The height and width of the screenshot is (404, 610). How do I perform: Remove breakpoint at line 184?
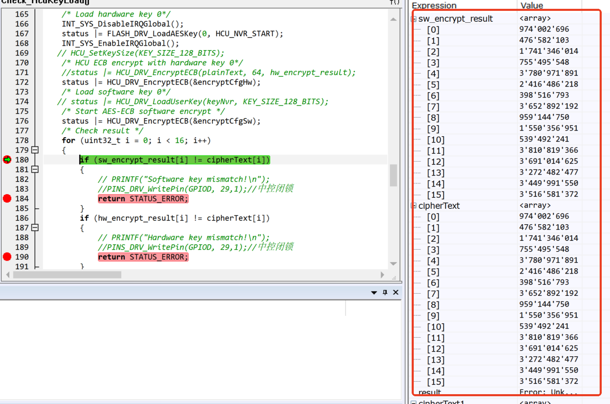coord(7,198)
